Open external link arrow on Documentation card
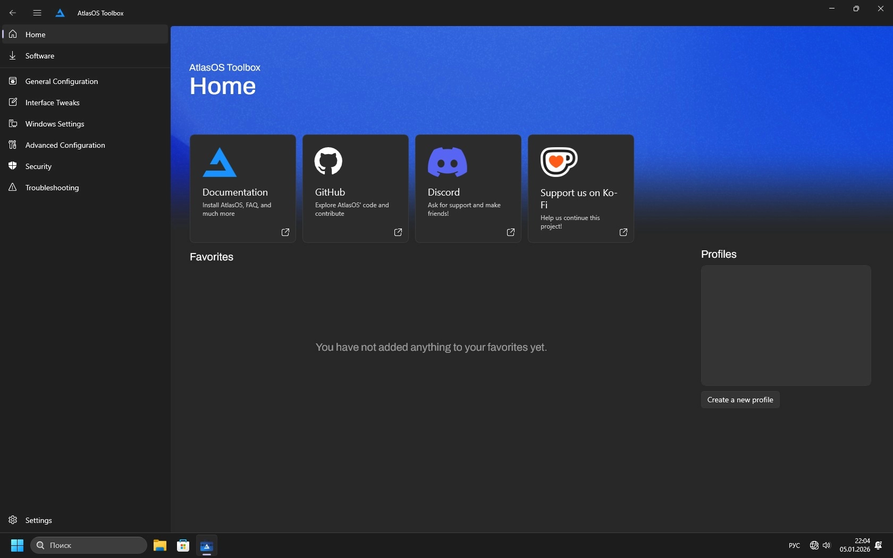The width and height of the screenshot is (893, 558). point(285,232)
